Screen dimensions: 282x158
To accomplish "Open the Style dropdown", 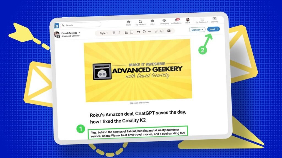I will (x=104, y=33).
